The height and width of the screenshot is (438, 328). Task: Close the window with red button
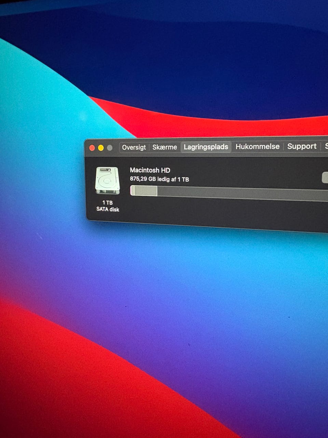(92, 148)
